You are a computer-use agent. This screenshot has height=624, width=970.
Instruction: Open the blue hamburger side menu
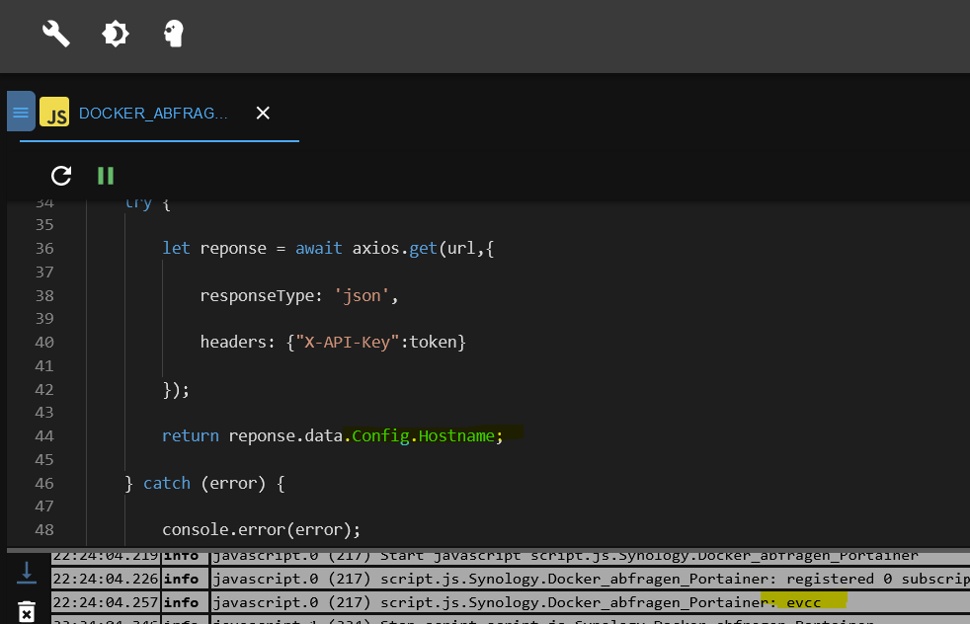pyautogui.click(x=21, y=113)
